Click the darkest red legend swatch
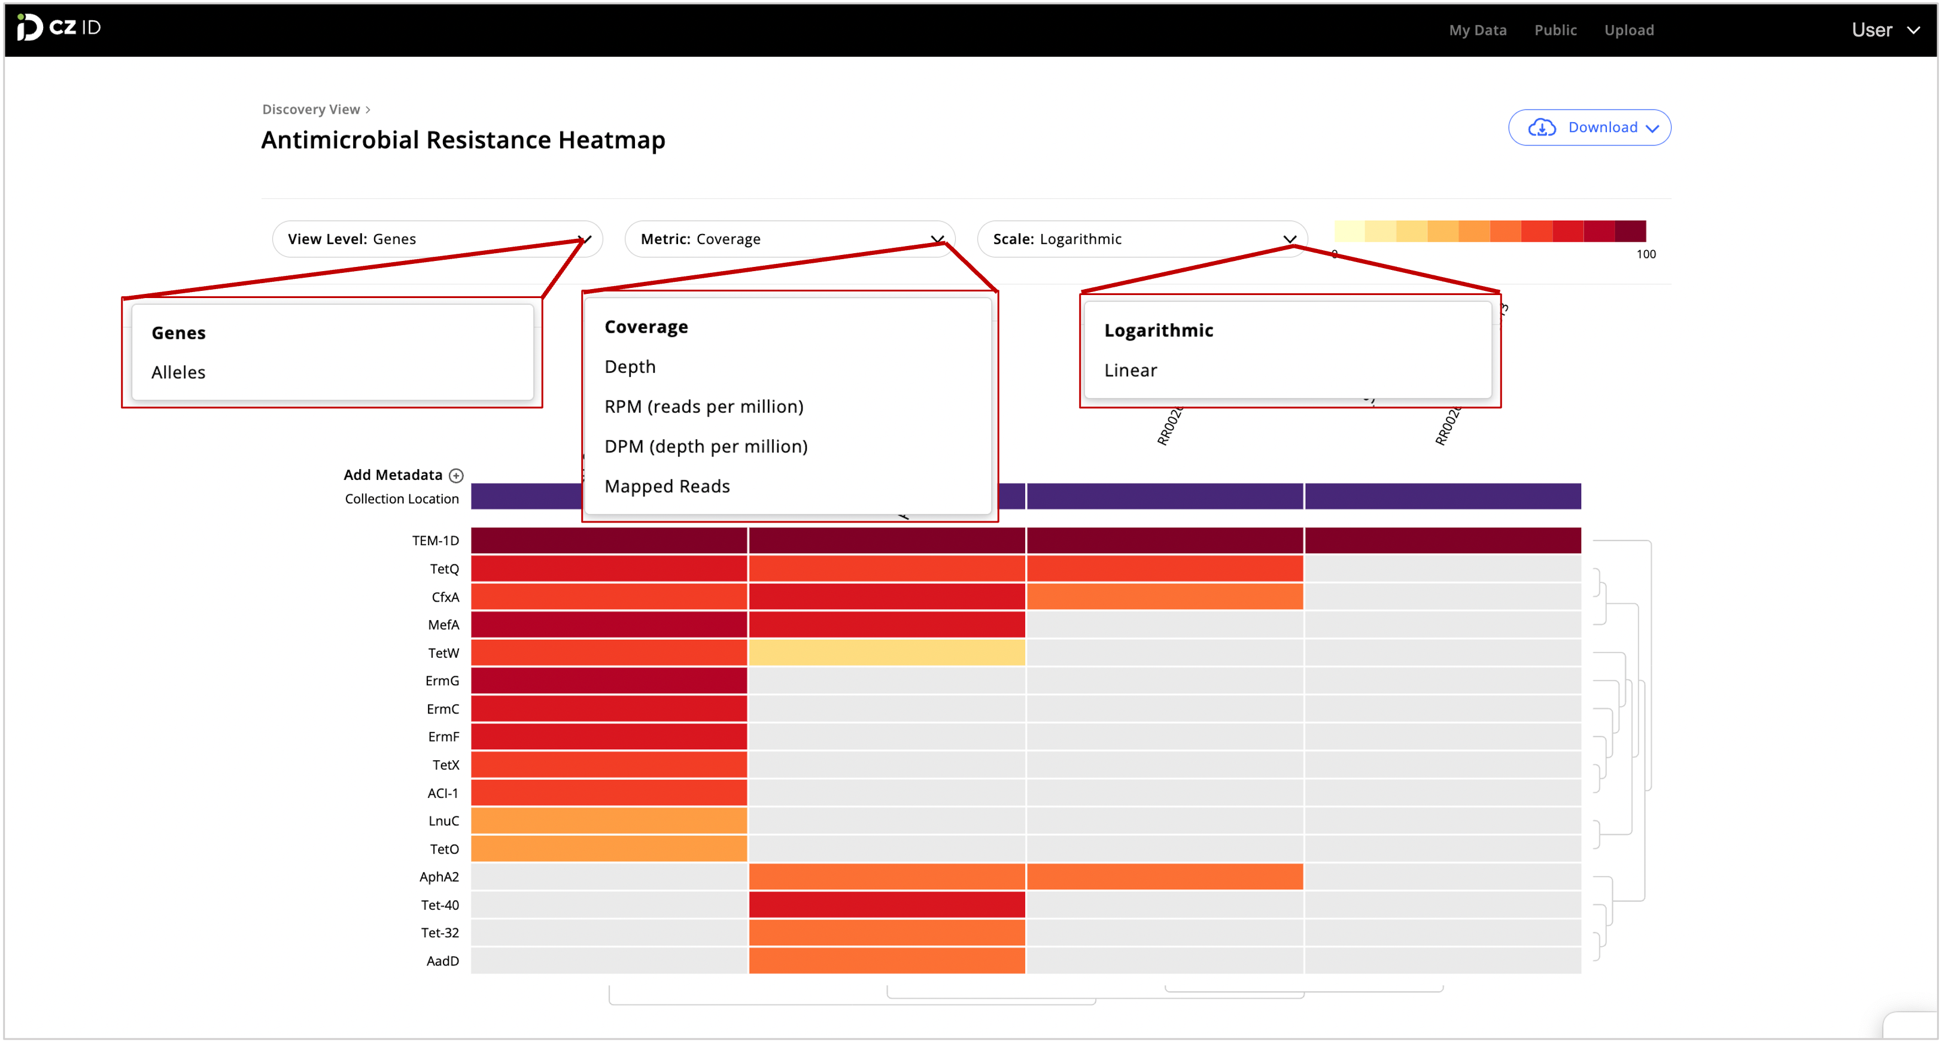 (1630, 230)
